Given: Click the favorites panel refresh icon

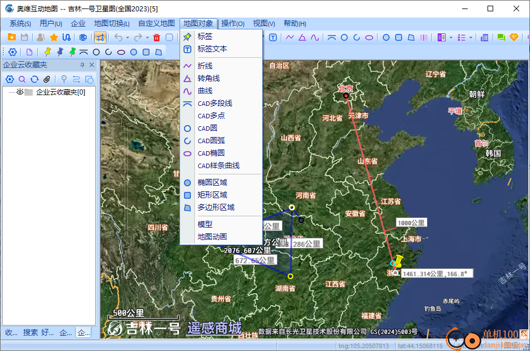Looking at the screenshot, I should click(35, 79).
